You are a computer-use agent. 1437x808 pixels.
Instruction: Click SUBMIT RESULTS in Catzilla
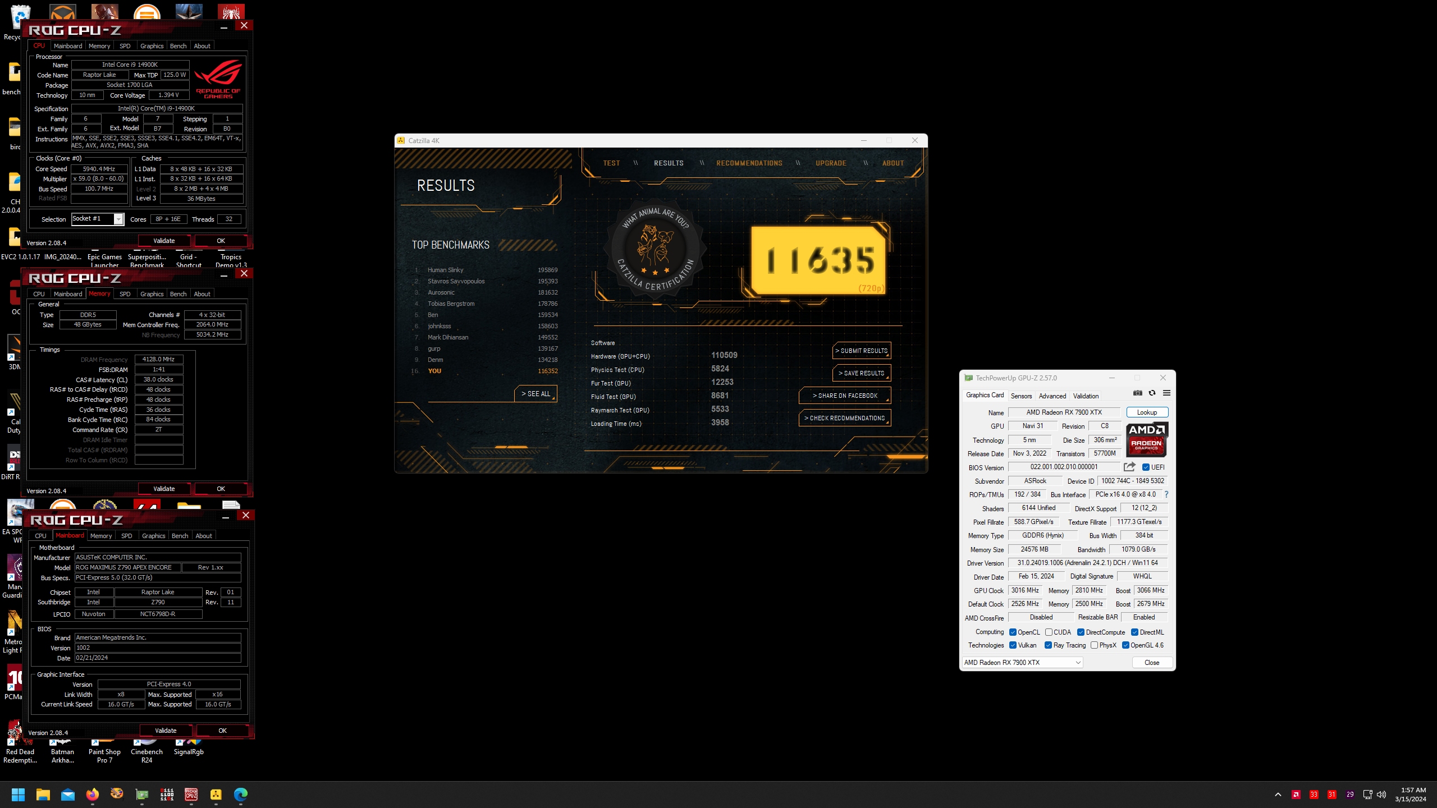(x=862, y=351)
